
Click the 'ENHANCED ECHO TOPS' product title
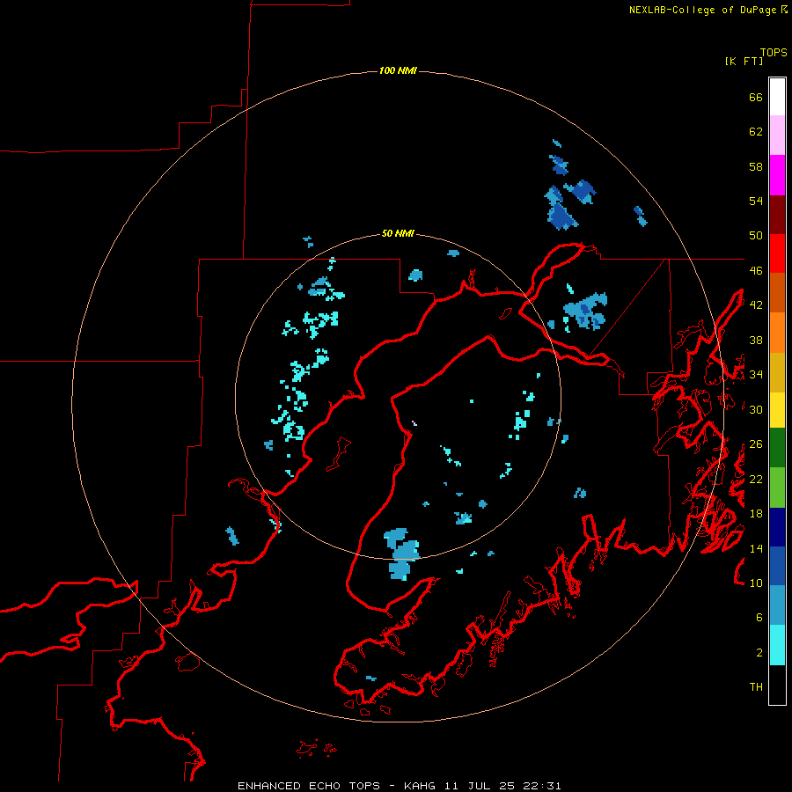[x=309, y=786]
